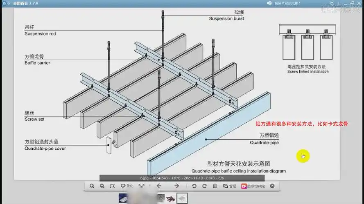The width and height of the screenshot is (364, 204).
Task: Click the 方型铝通 label near blue pipe
Action: click(x=269, y=135)
